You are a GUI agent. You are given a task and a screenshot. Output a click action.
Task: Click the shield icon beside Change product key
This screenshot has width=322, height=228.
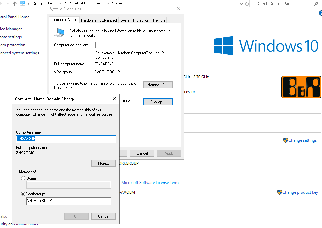pyautogui.click(x=279, y=192)
